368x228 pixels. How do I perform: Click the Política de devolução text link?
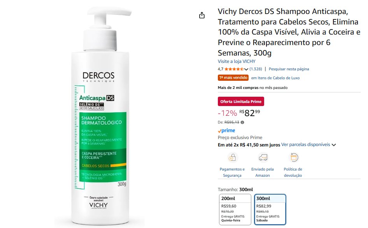pyautogui.click(x=293, y=172)
